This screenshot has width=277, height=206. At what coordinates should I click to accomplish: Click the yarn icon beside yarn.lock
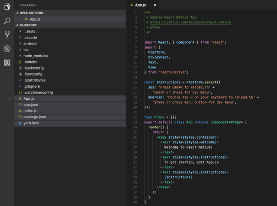pyautogui.click(x=20, y=123)
